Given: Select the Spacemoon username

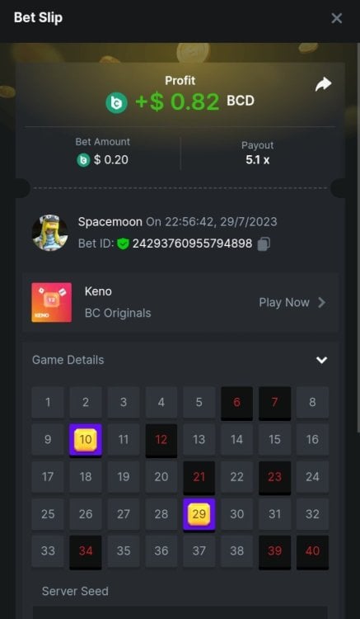Looking at the screenshot, I should coord(110,222).
